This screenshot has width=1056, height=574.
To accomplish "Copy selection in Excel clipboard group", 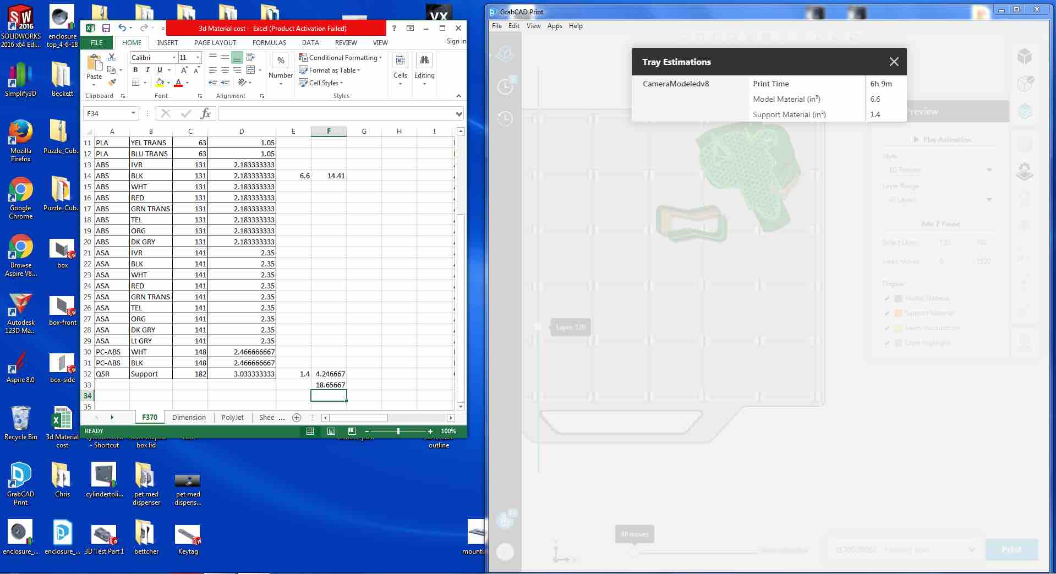I will click(x=112, y=70).
